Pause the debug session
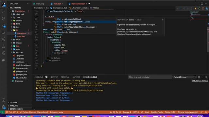The image size is (209, 117). click(181, 8)
